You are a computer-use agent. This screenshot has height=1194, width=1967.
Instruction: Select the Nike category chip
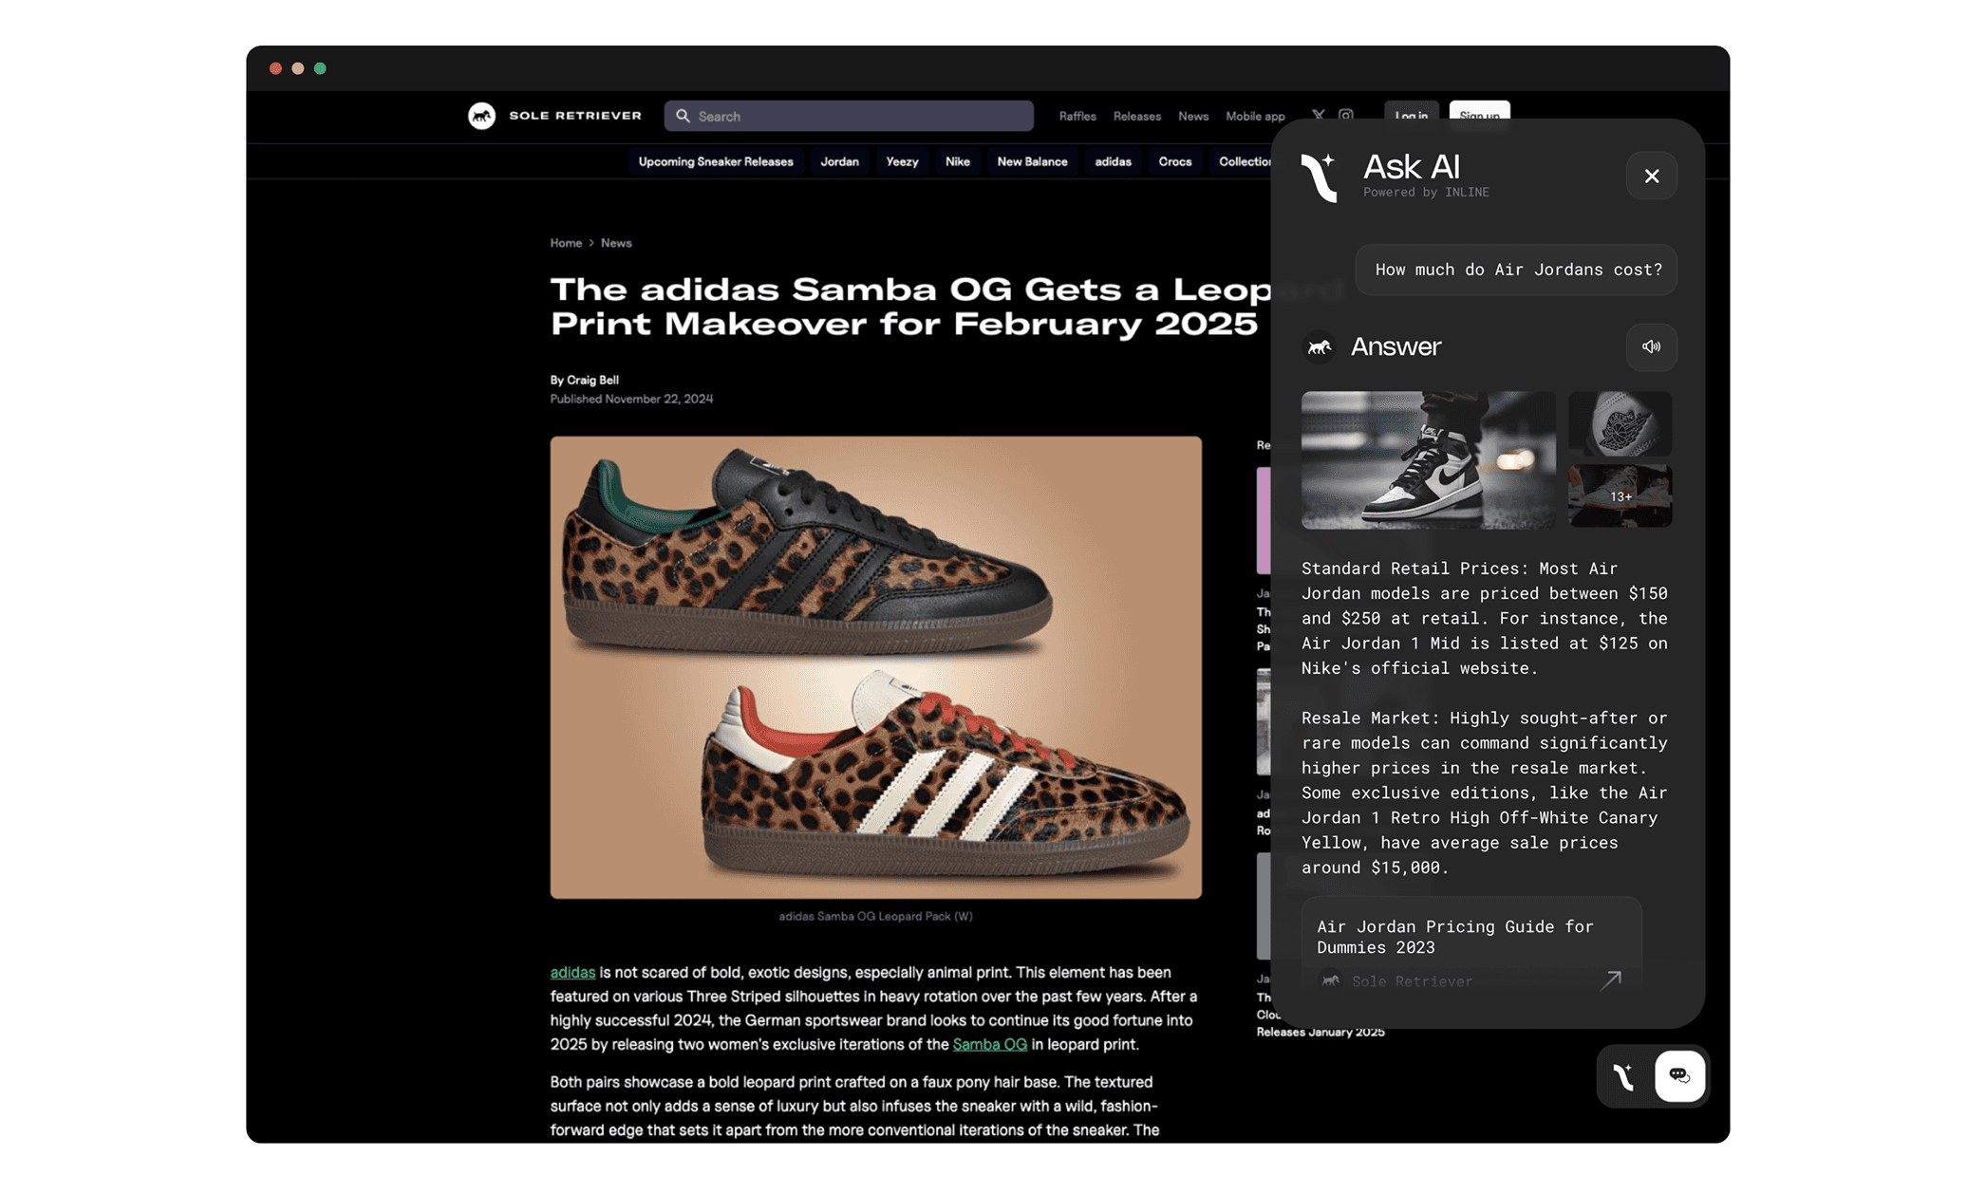pos(958,161)
